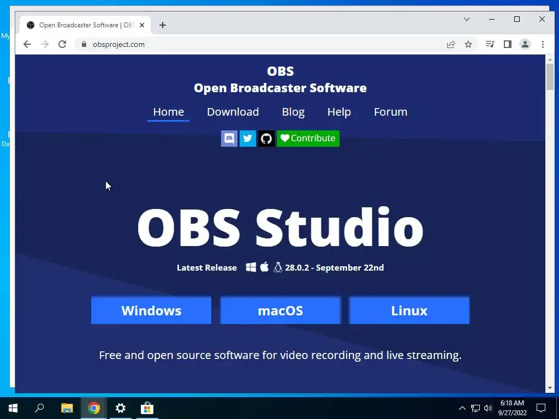This screenshot has height=419, width=559.
Task: Close the Open Broadcaster Software tab
Action: 142,25
